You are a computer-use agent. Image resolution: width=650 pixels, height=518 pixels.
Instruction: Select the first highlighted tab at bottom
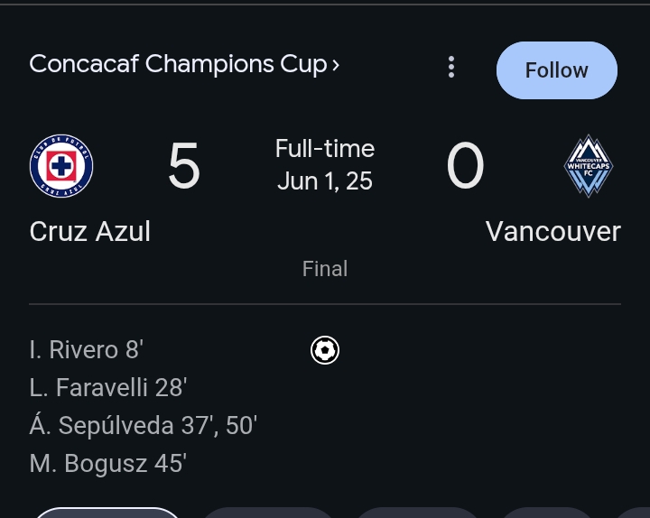click(x=108, y=513)
